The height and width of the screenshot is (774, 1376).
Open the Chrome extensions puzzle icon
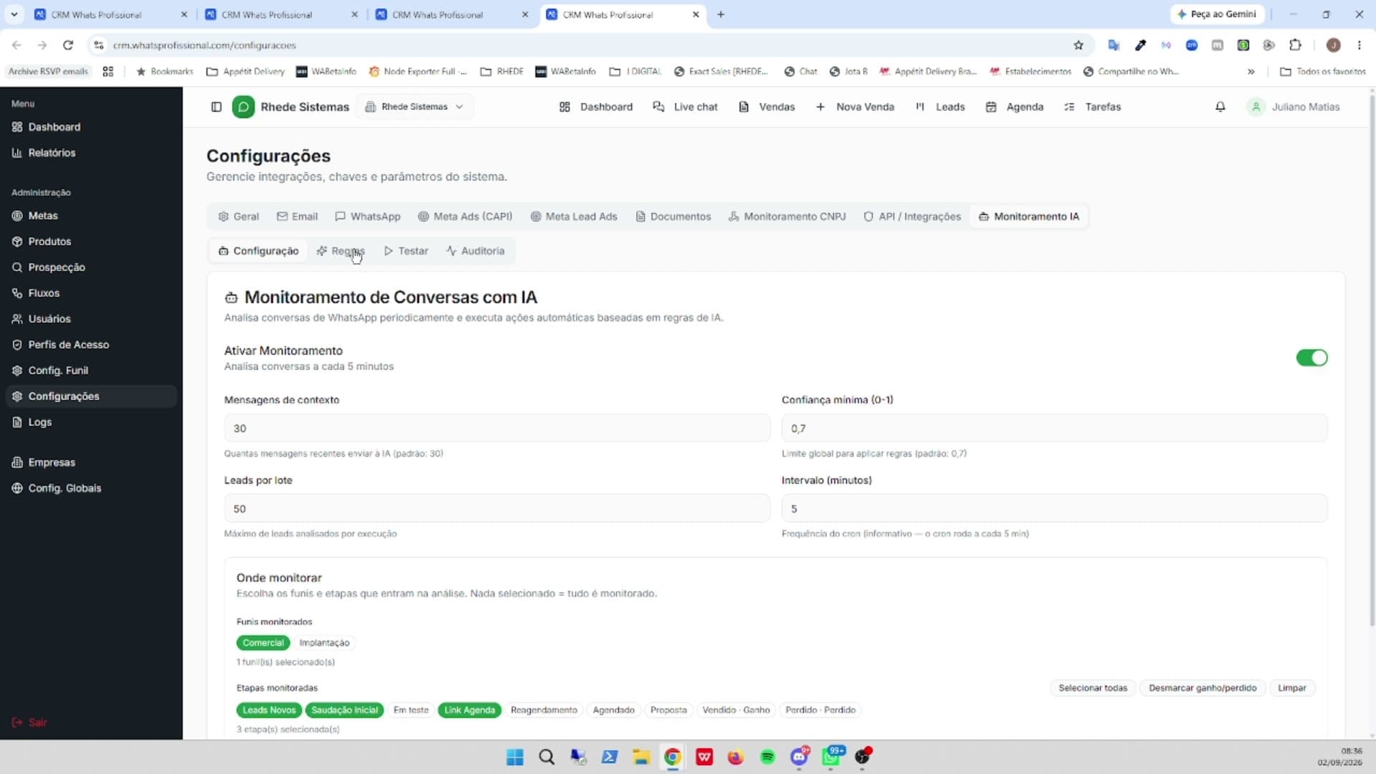[1295, 45]
